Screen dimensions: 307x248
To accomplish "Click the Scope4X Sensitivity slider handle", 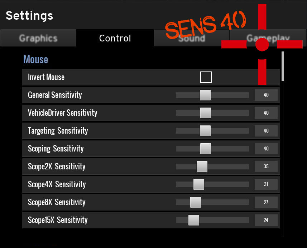I will point(199,184).
